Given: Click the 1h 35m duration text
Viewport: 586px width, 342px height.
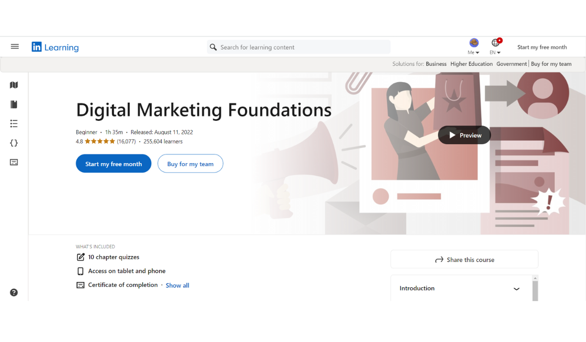Looking at the screenshot, I should coord(114,132).
